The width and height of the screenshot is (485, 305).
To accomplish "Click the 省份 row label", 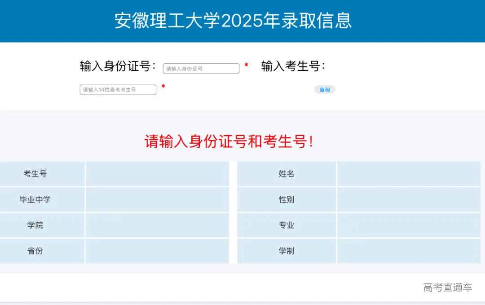I will [35, 251].
